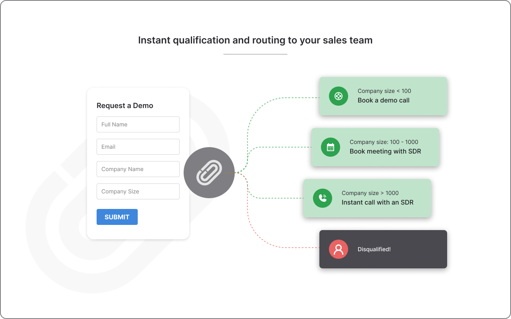This screenshot has height=319, width=511.
Task: Click the "Disqualified!" label
Action: (374, 249)
